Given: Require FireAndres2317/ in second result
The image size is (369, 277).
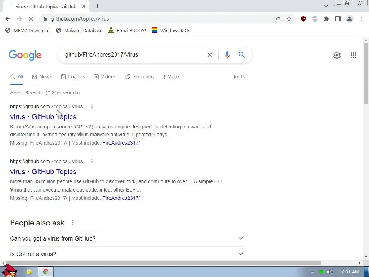Looking at the screenshot, I should coord(121,198).
